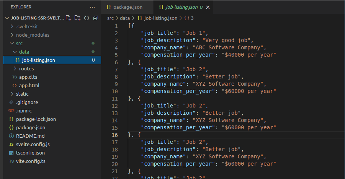
Task: Create a new folder in Explorer
Action: point(77,18)
